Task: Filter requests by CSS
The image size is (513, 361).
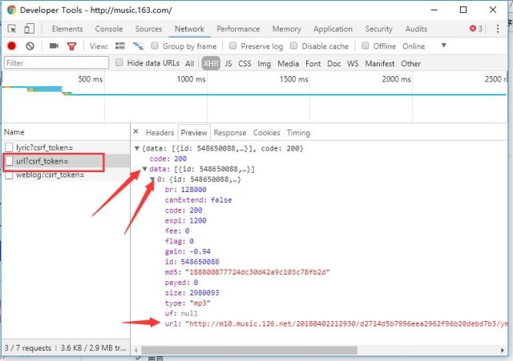Action: [x=244, y=63]
